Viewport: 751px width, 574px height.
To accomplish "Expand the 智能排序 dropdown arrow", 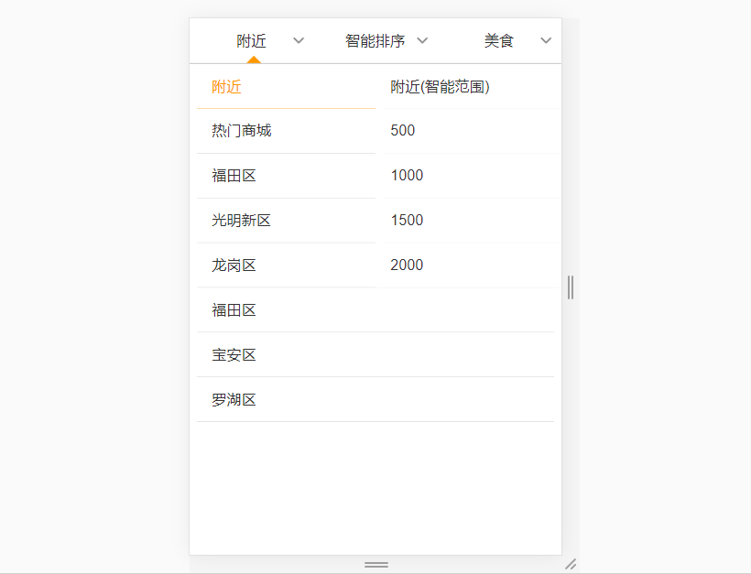I will [422, 41].
